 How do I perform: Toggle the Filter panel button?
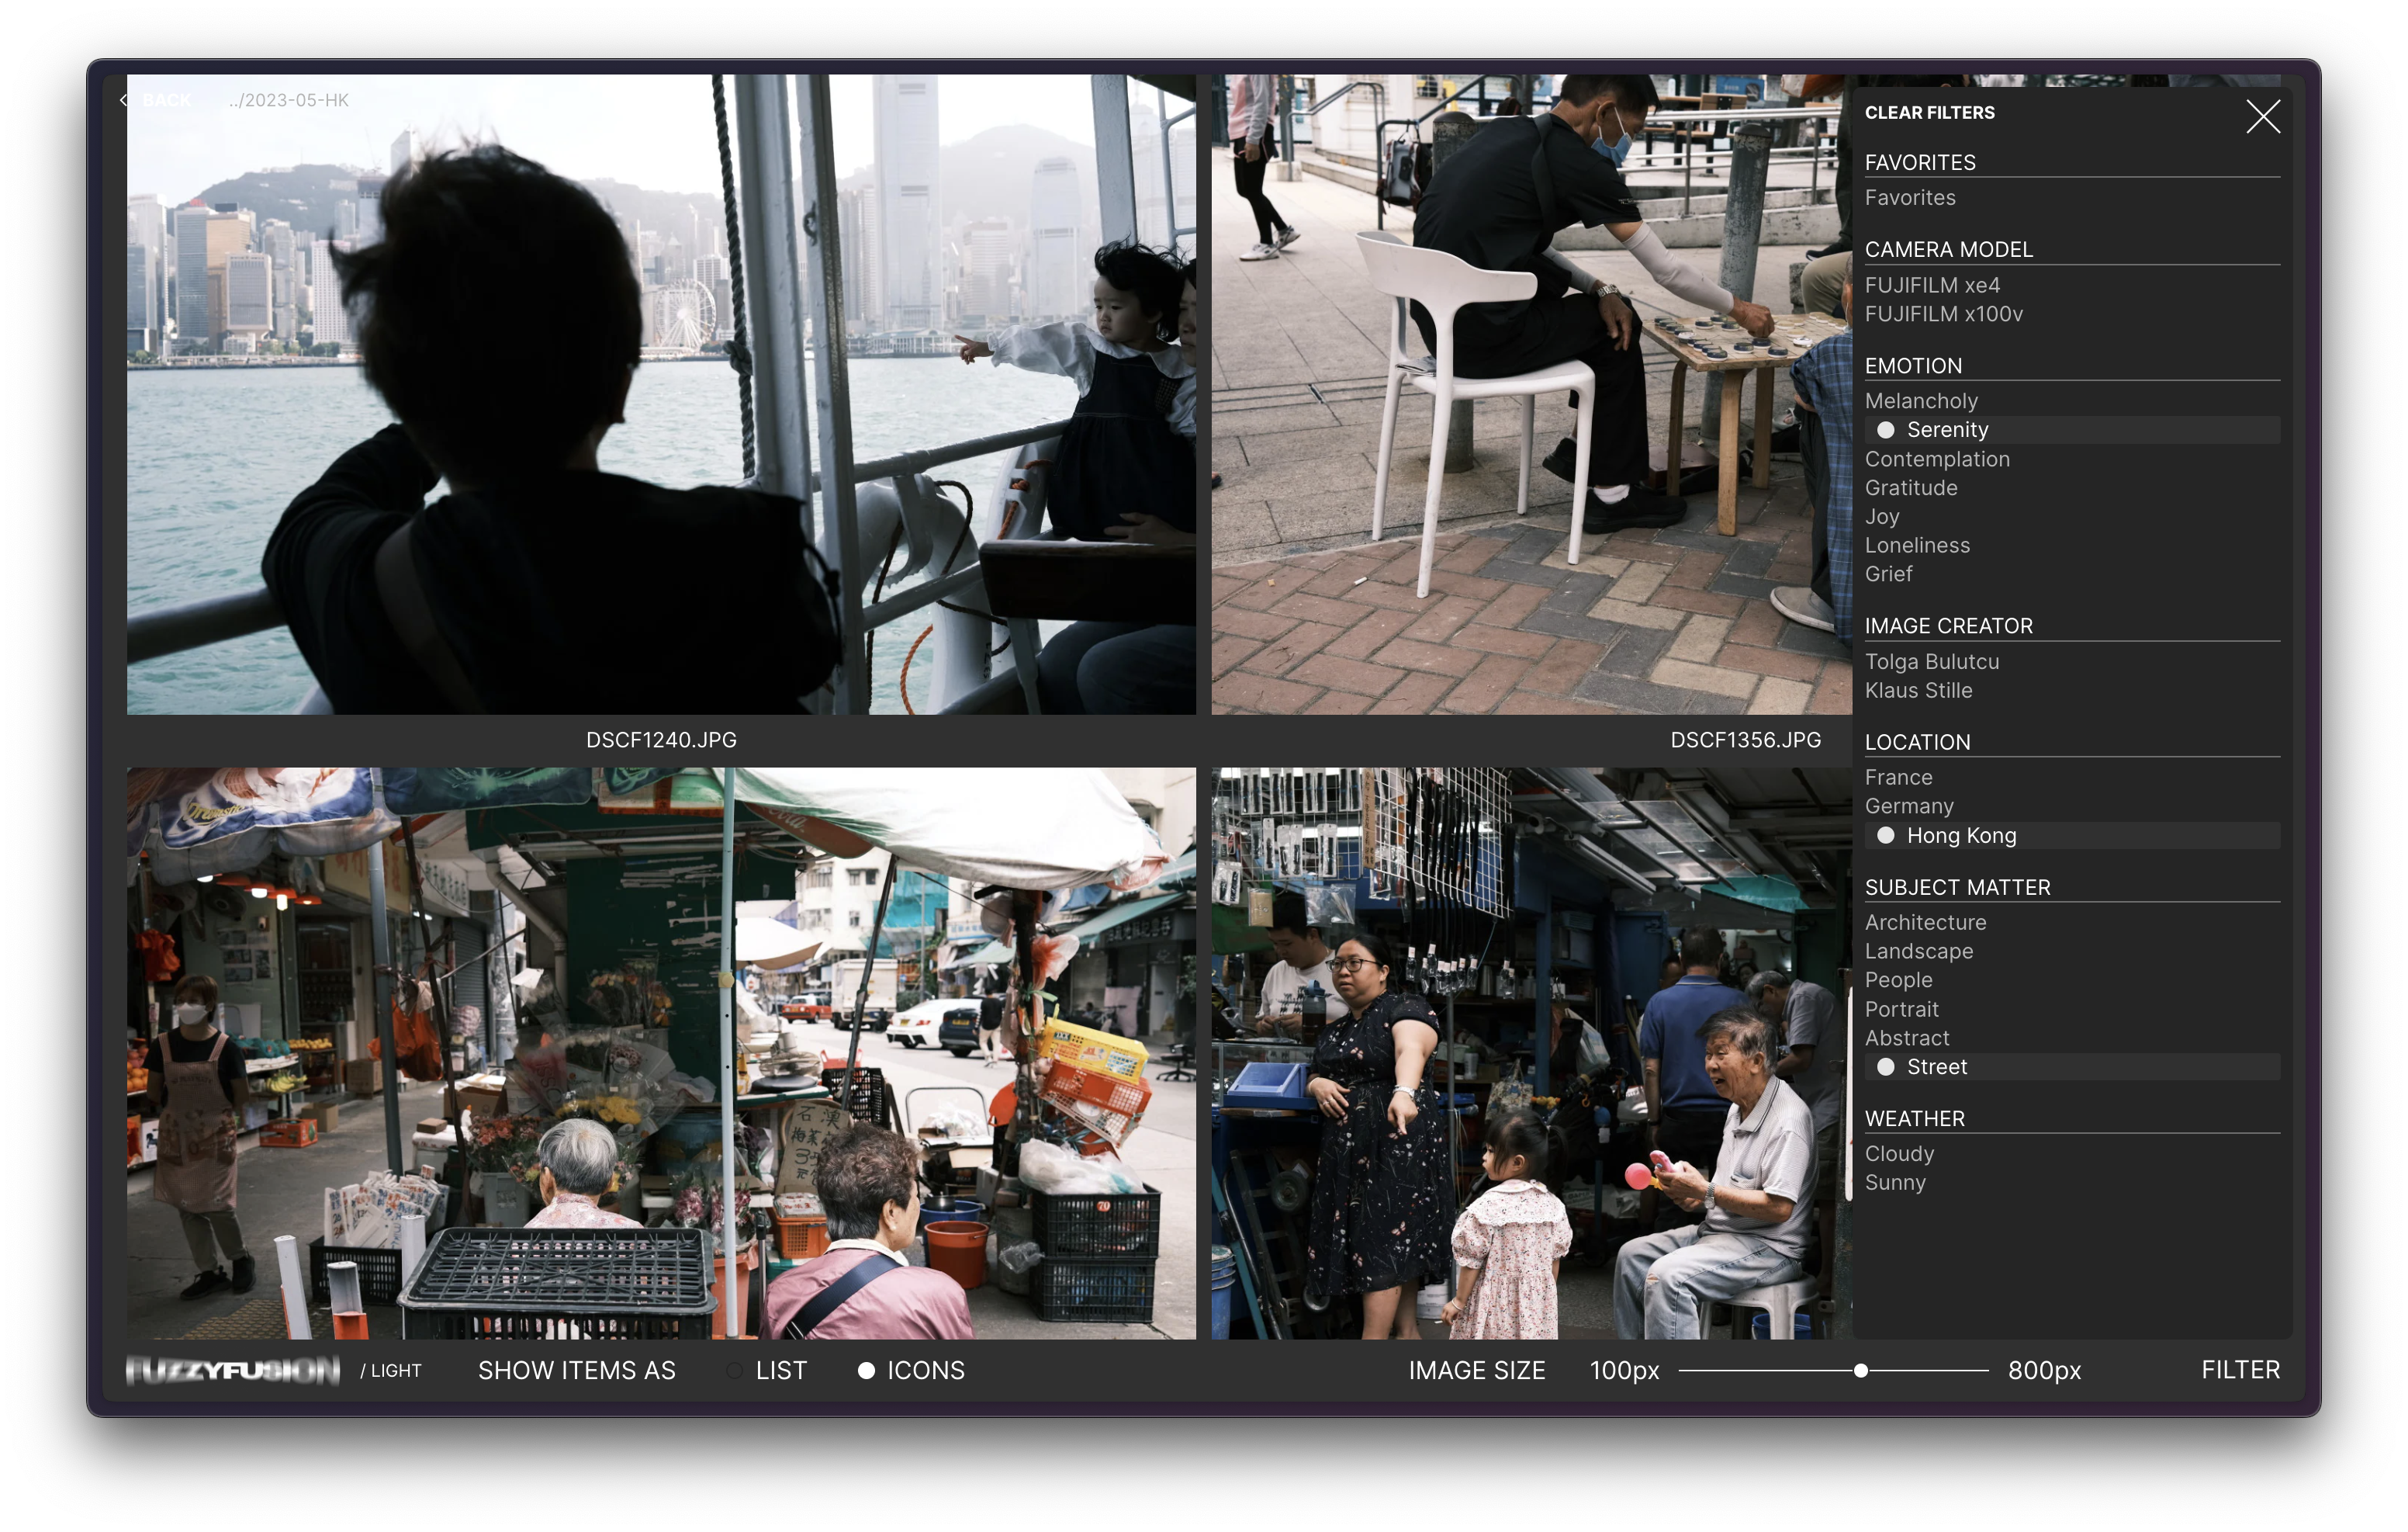coord(2240,1370)
